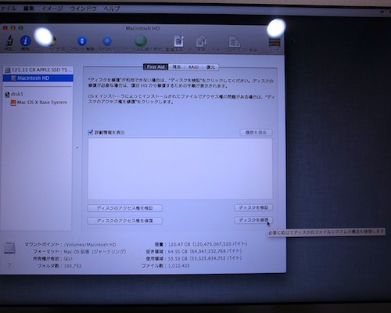391x313 pixels.
Task: Click the Enable Journaling green globe icon
Action: (x=141, y=41)
